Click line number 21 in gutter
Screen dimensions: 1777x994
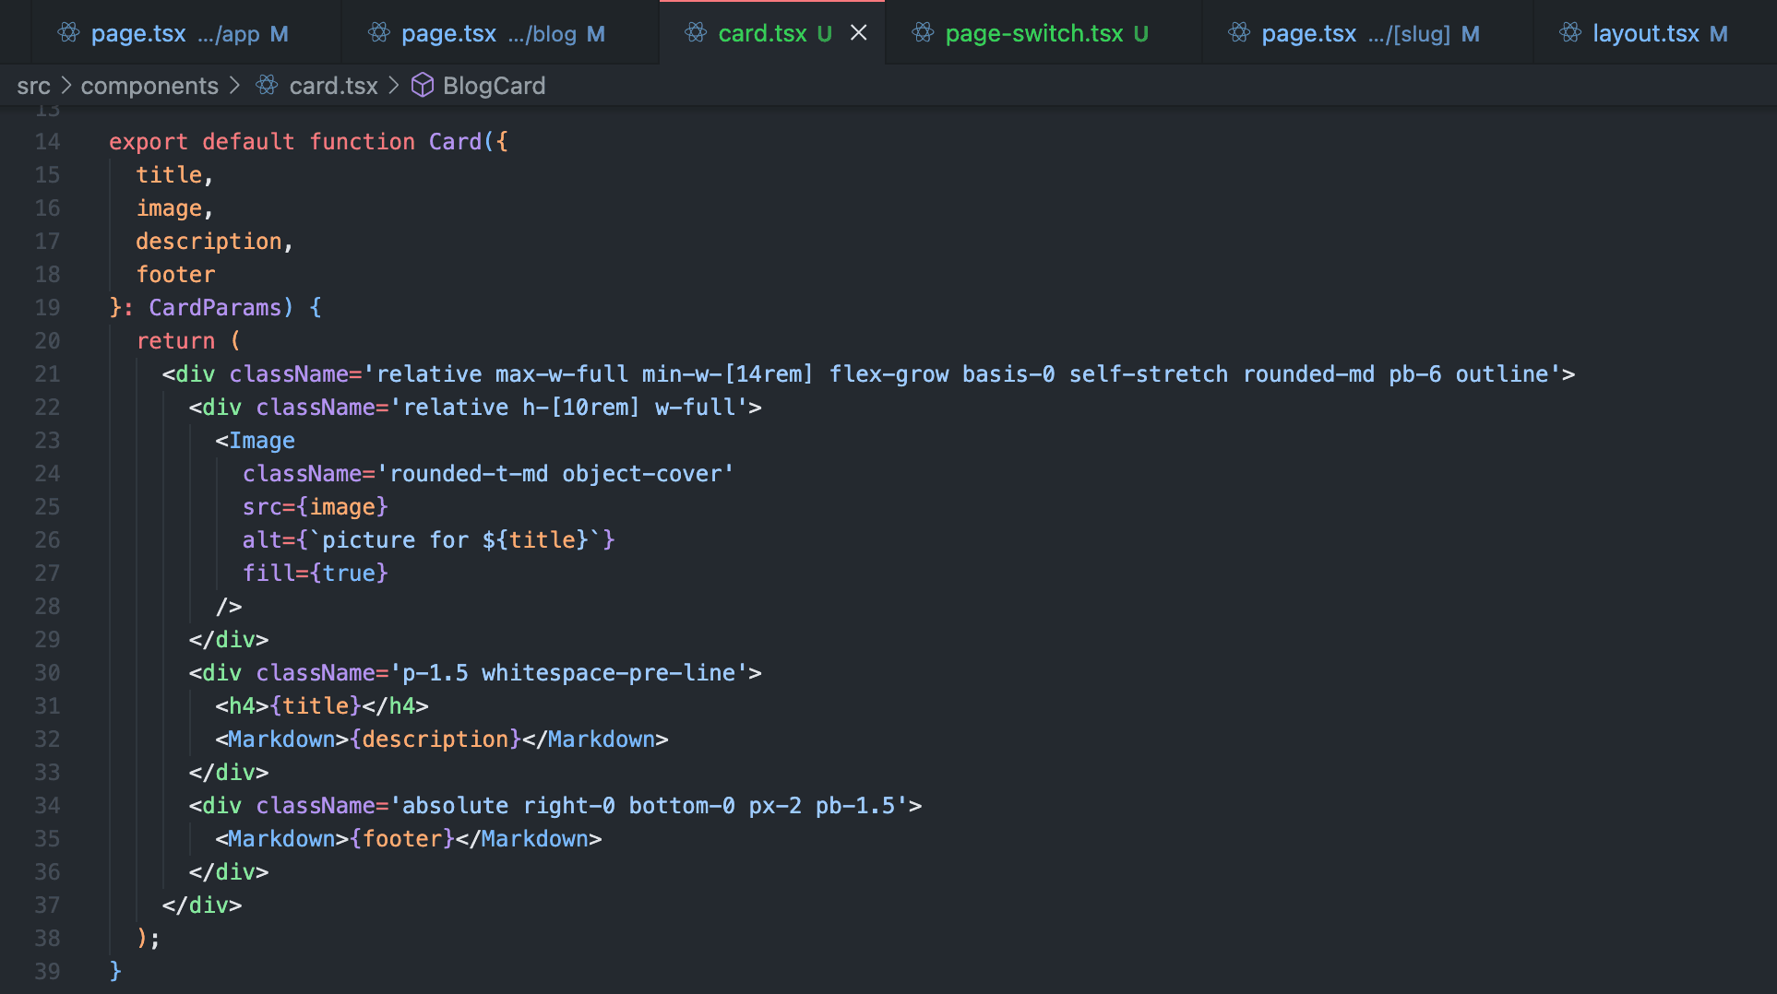47,374
